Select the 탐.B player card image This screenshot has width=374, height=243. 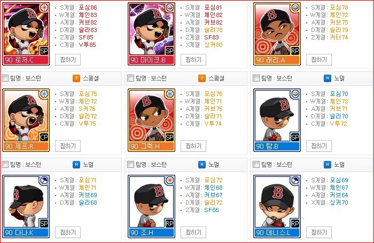pos(277,120)
